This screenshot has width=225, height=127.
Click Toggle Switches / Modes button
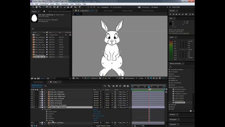pos(103,126)
